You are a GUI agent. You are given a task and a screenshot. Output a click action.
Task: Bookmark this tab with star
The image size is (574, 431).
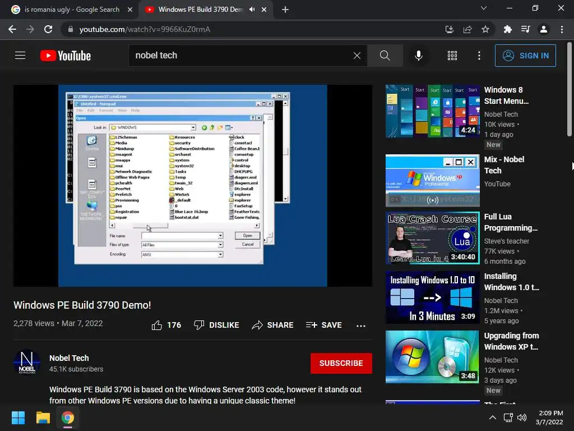485,29
